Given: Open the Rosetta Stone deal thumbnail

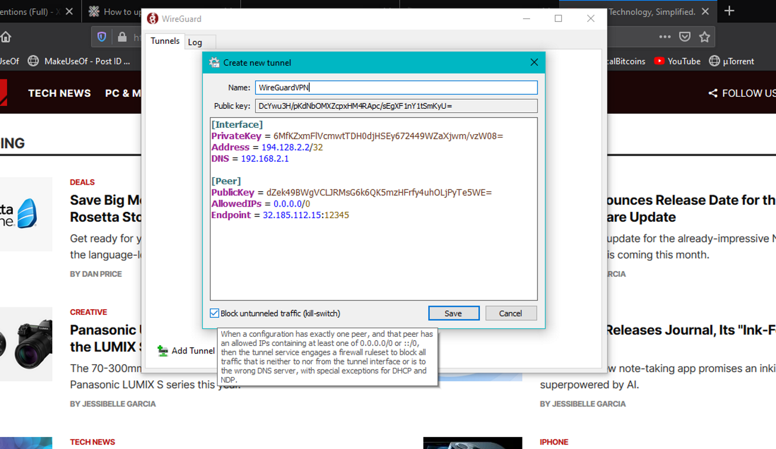Looking at the screenshot, I should pos(26,214).
